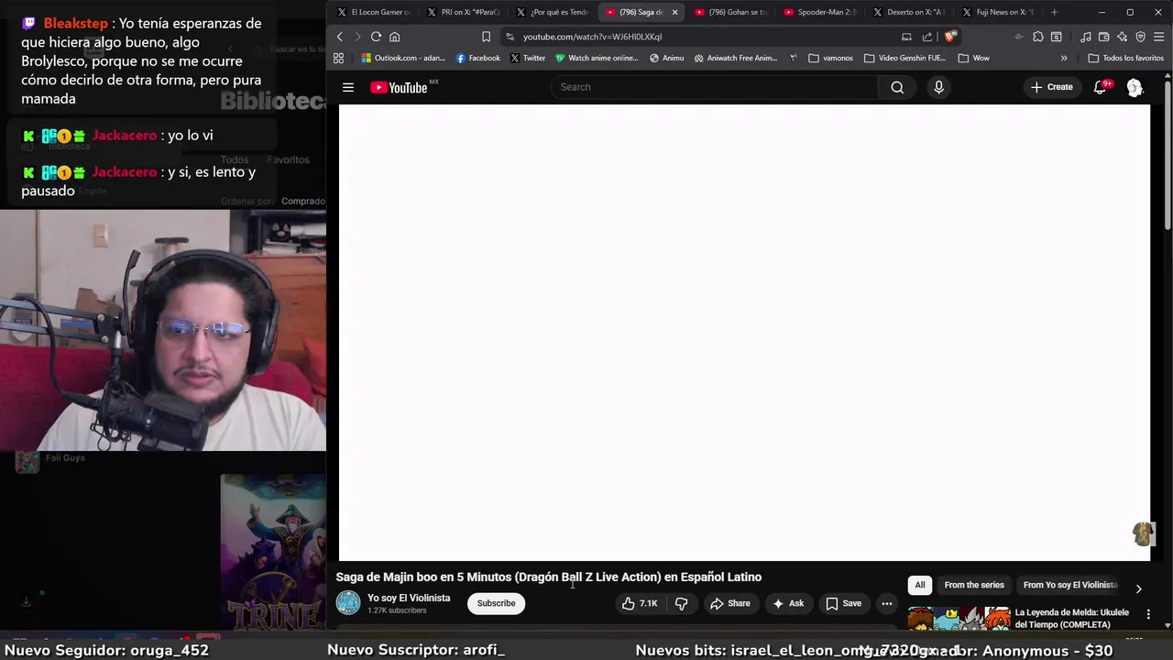Image resolution: width=1173 pixels, height=660 pixels.
Task: Switch to El Locon Gamer tab
Action: click(x=373, y=12)
